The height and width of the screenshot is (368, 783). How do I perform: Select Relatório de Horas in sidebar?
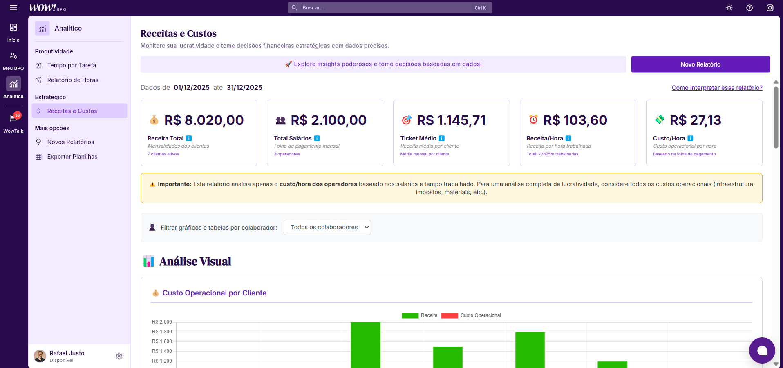pos(73,80)
